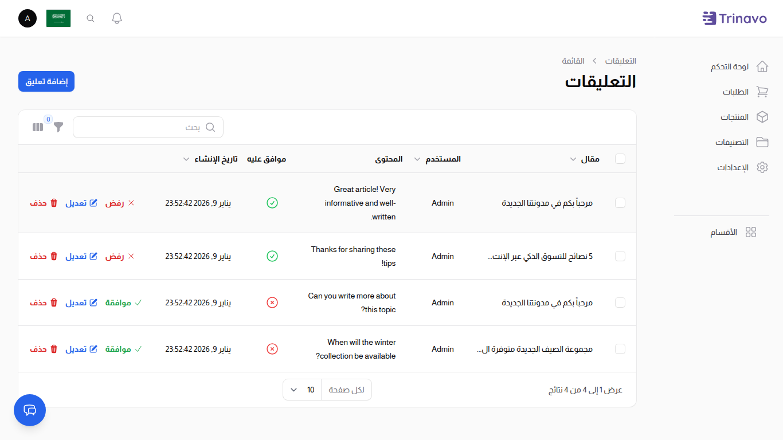Viewport: 783px width, 440px height.
Task: Open الطلبات using the cart icon
Action: pyautogui.click(x=762, y=92)
